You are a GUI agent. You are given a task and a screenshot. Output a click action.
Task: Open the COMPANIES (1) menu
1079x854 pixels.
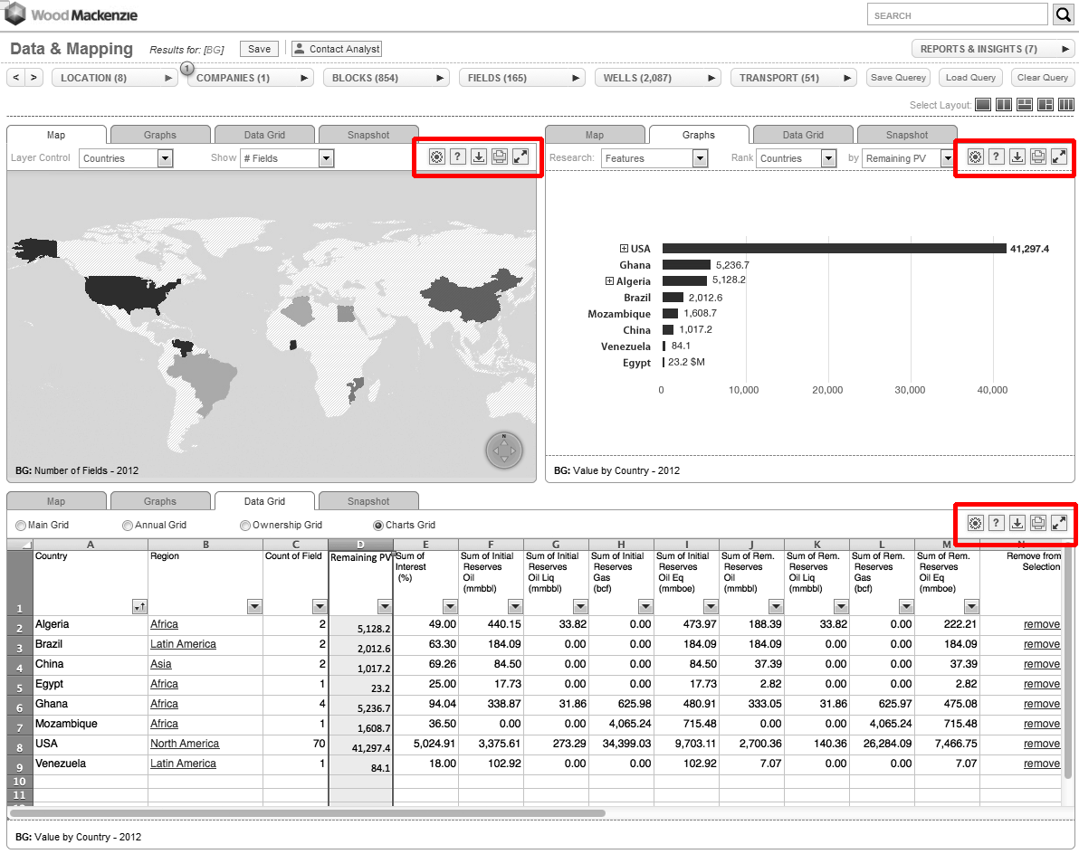pyautogui.click(x=251, y=78)
